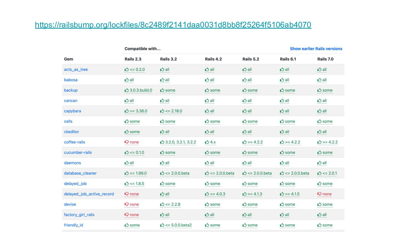Click thumbs-up icon for babosa Rails 6.1
Screen dimensions: 412x232
tap(282, 80)
